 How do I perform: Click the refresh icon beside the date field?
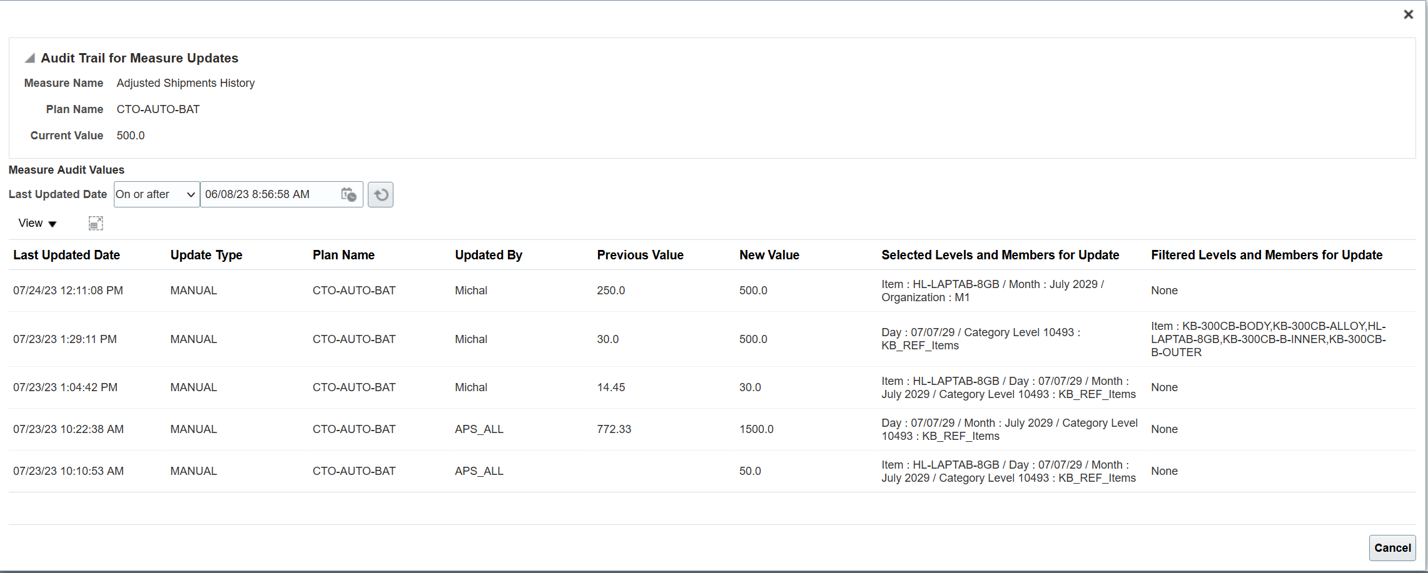380,195
